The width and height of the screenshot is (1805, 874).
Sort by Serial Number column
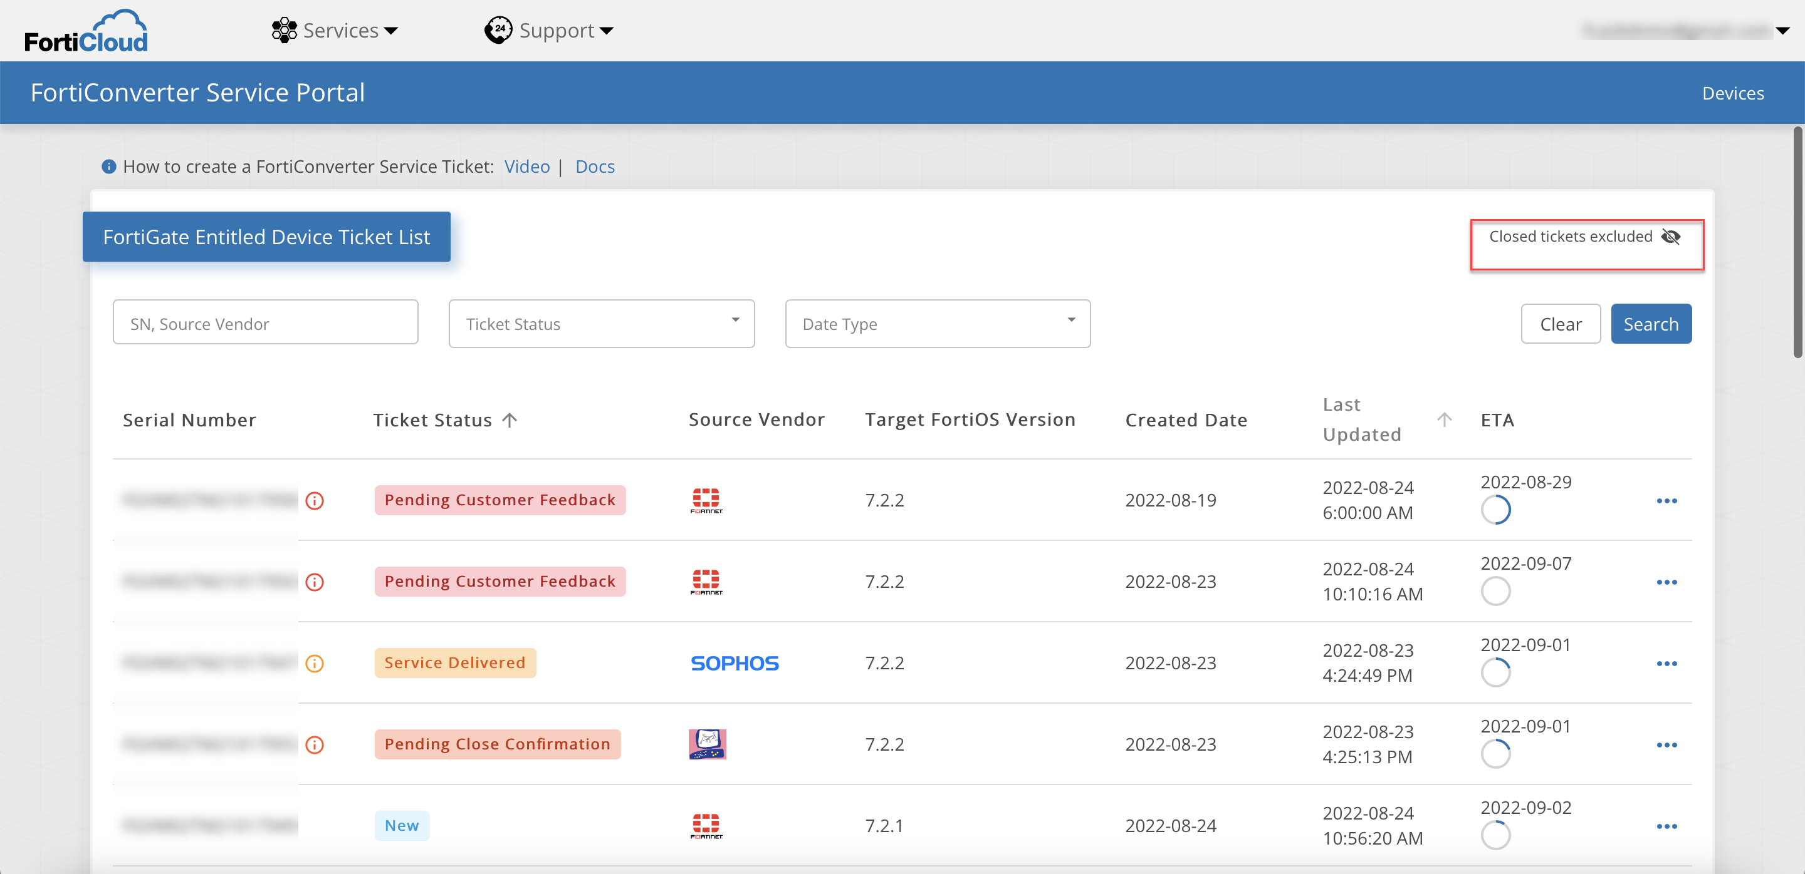coord(189,420)
